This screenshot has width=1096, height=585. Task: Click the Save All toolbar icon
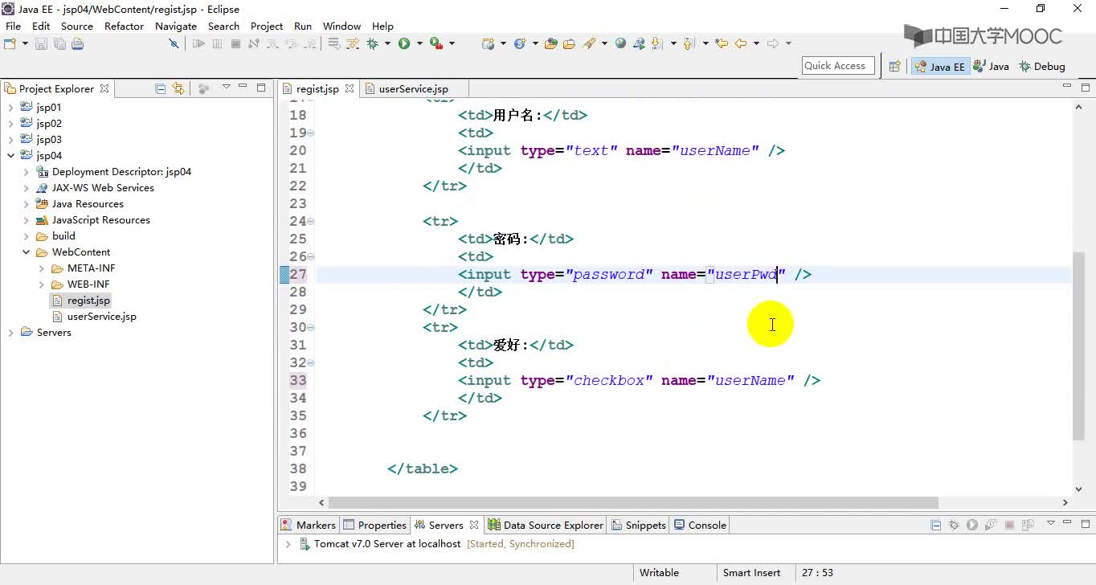(59, 43)
